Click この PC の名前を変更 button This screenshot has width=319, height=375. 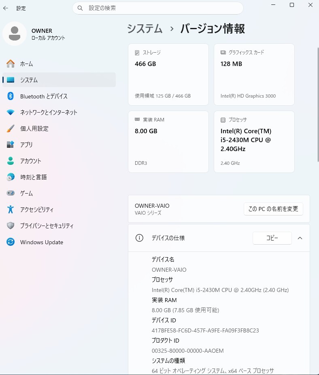click(273, 209)
